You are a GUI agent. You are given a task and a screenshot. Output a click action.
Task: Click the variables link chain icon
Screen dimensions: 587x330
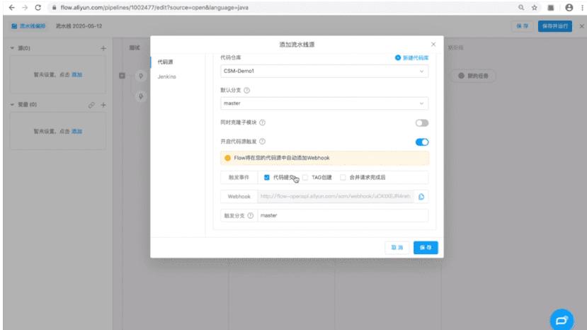(91, 106)
